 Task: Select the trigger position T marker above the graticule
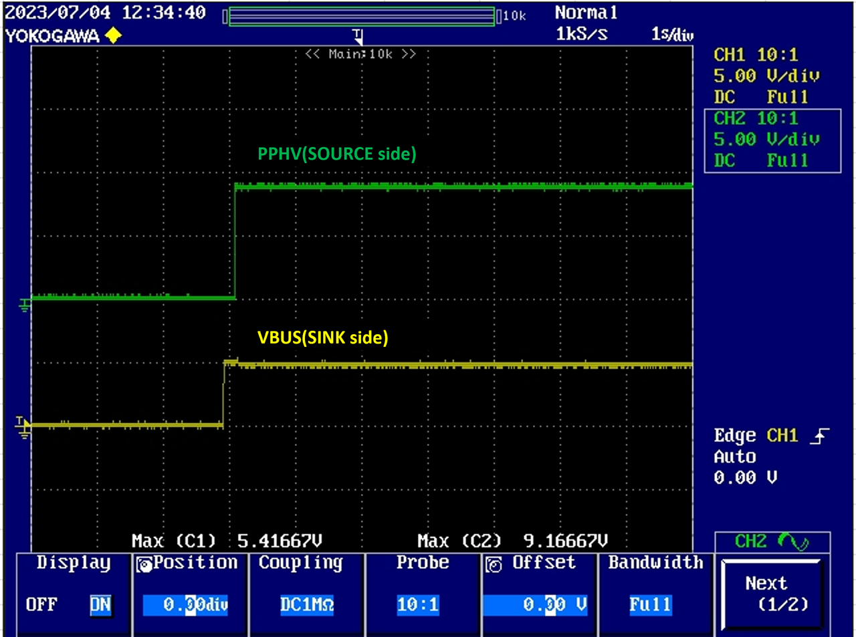(358, 36)
